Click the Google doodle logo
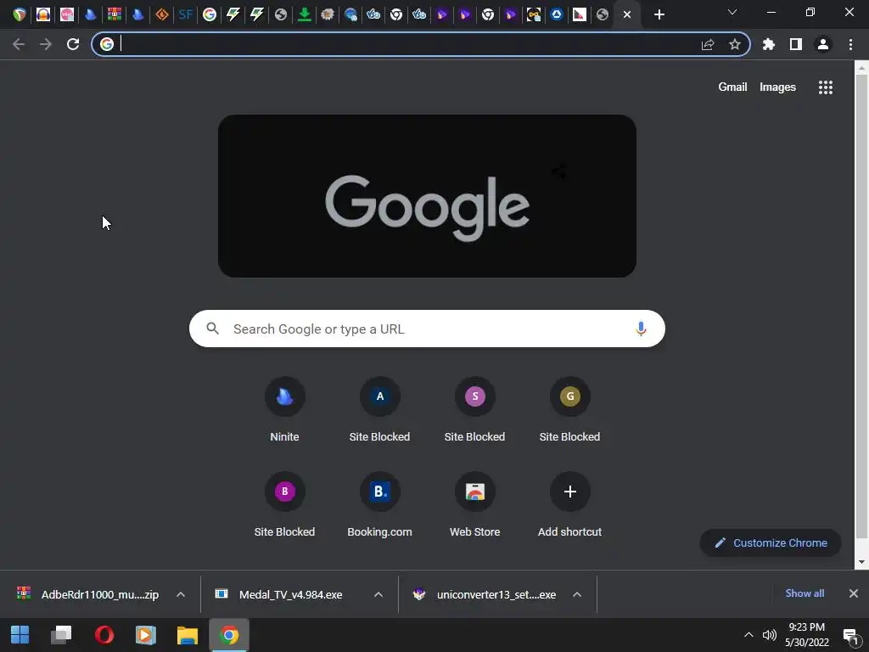Image resolution: width=869 pixels, height=652 pixels. pyautogui.click(x=427, y=196)
